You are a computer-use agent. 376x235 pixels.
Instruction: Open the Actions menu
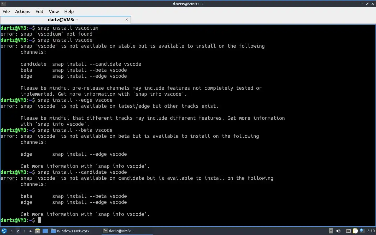click(22, 11)
